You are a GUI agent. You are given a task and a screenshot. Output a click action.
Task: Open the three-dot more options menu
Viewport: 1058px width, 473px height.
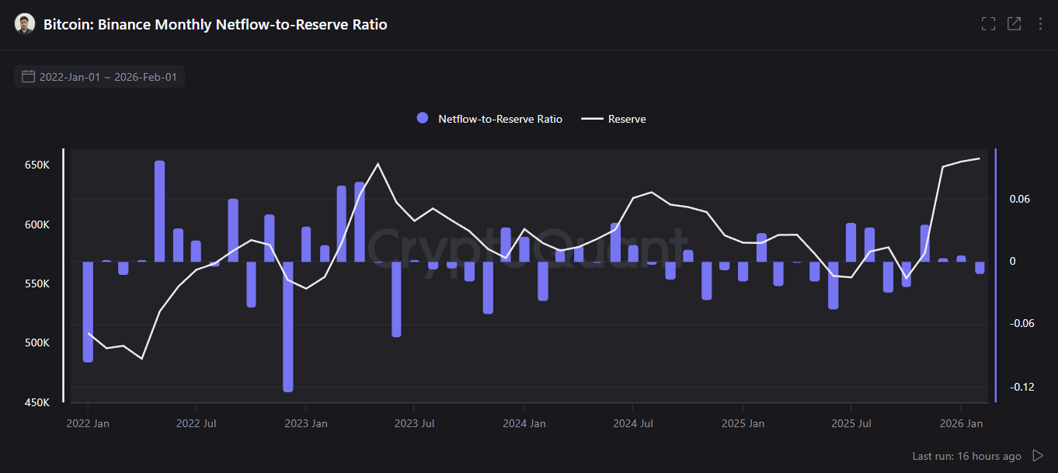click(x=1040, y=24)
